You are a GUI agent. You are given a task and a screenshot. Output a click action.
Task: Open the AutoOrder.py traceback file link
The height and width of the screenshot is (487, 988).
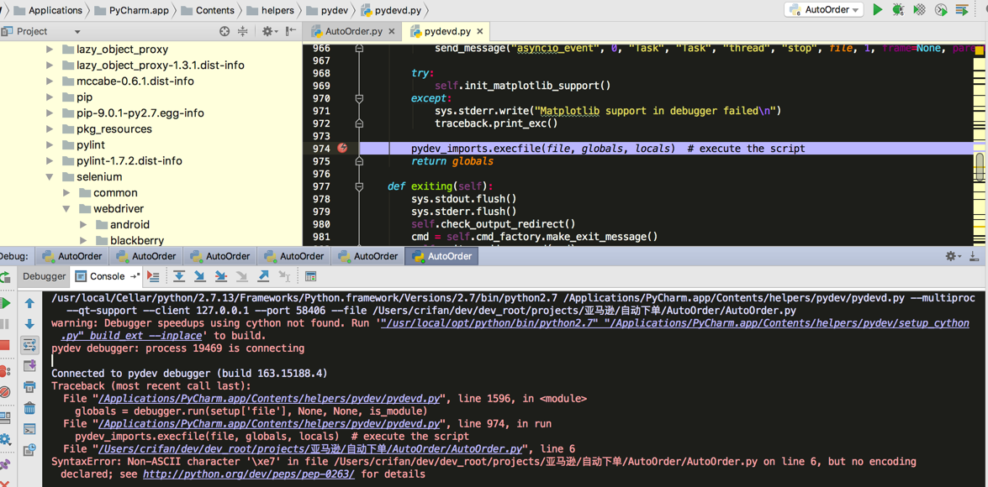tap(311, 449)
